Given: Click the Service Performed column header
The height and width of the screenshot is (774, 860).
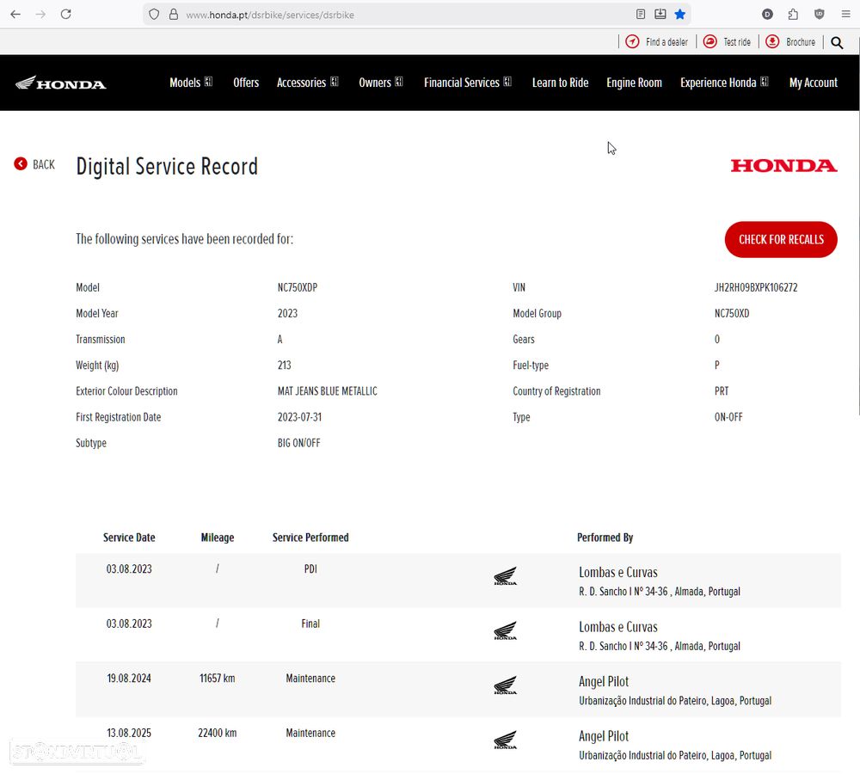Looking at the screenshot, I should [310, 537].
